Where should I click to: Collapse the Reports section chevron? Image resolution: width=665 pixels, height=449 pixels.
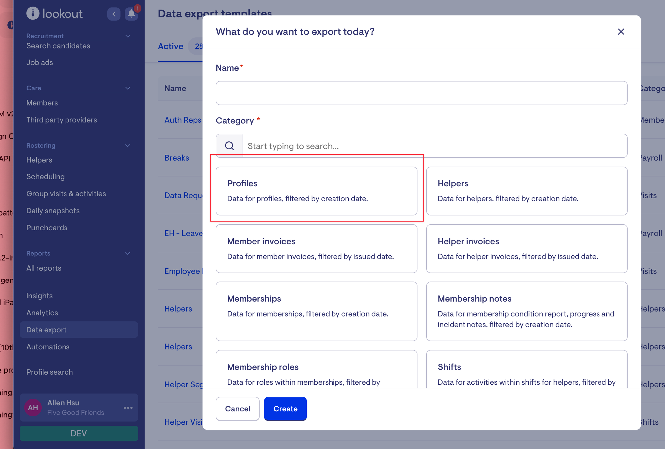128,253
